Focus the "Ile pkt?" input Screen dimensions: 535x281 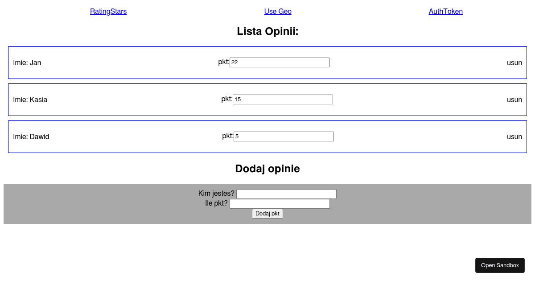(280, 204)
